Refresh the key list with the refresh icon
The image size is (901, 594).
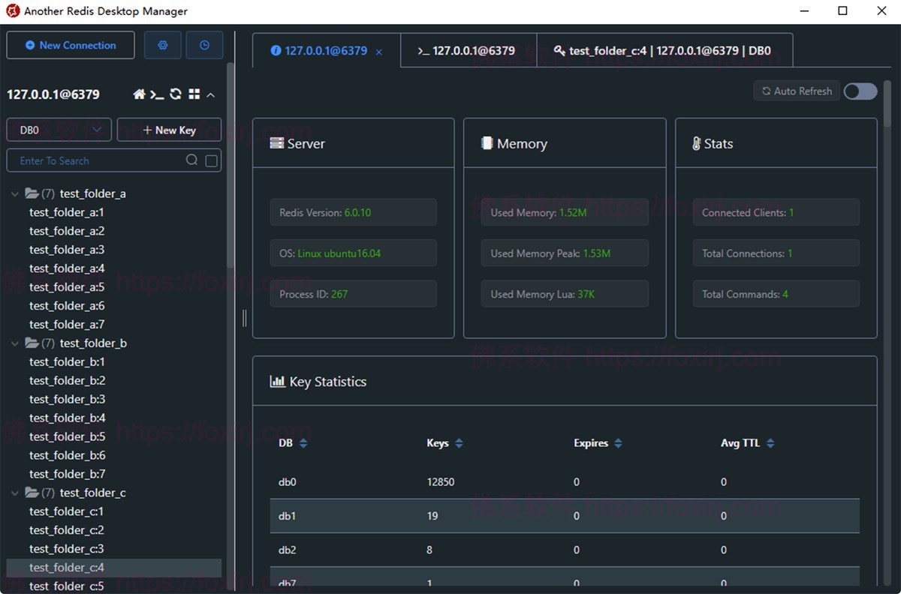click(175, 94)
